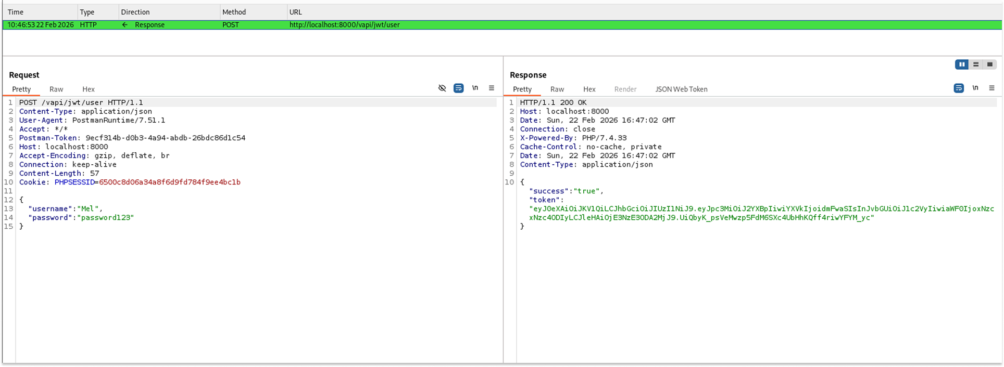Switch to the JSON Web Token tab
This screenshot has width=1004, height=367.
[681, 89]
